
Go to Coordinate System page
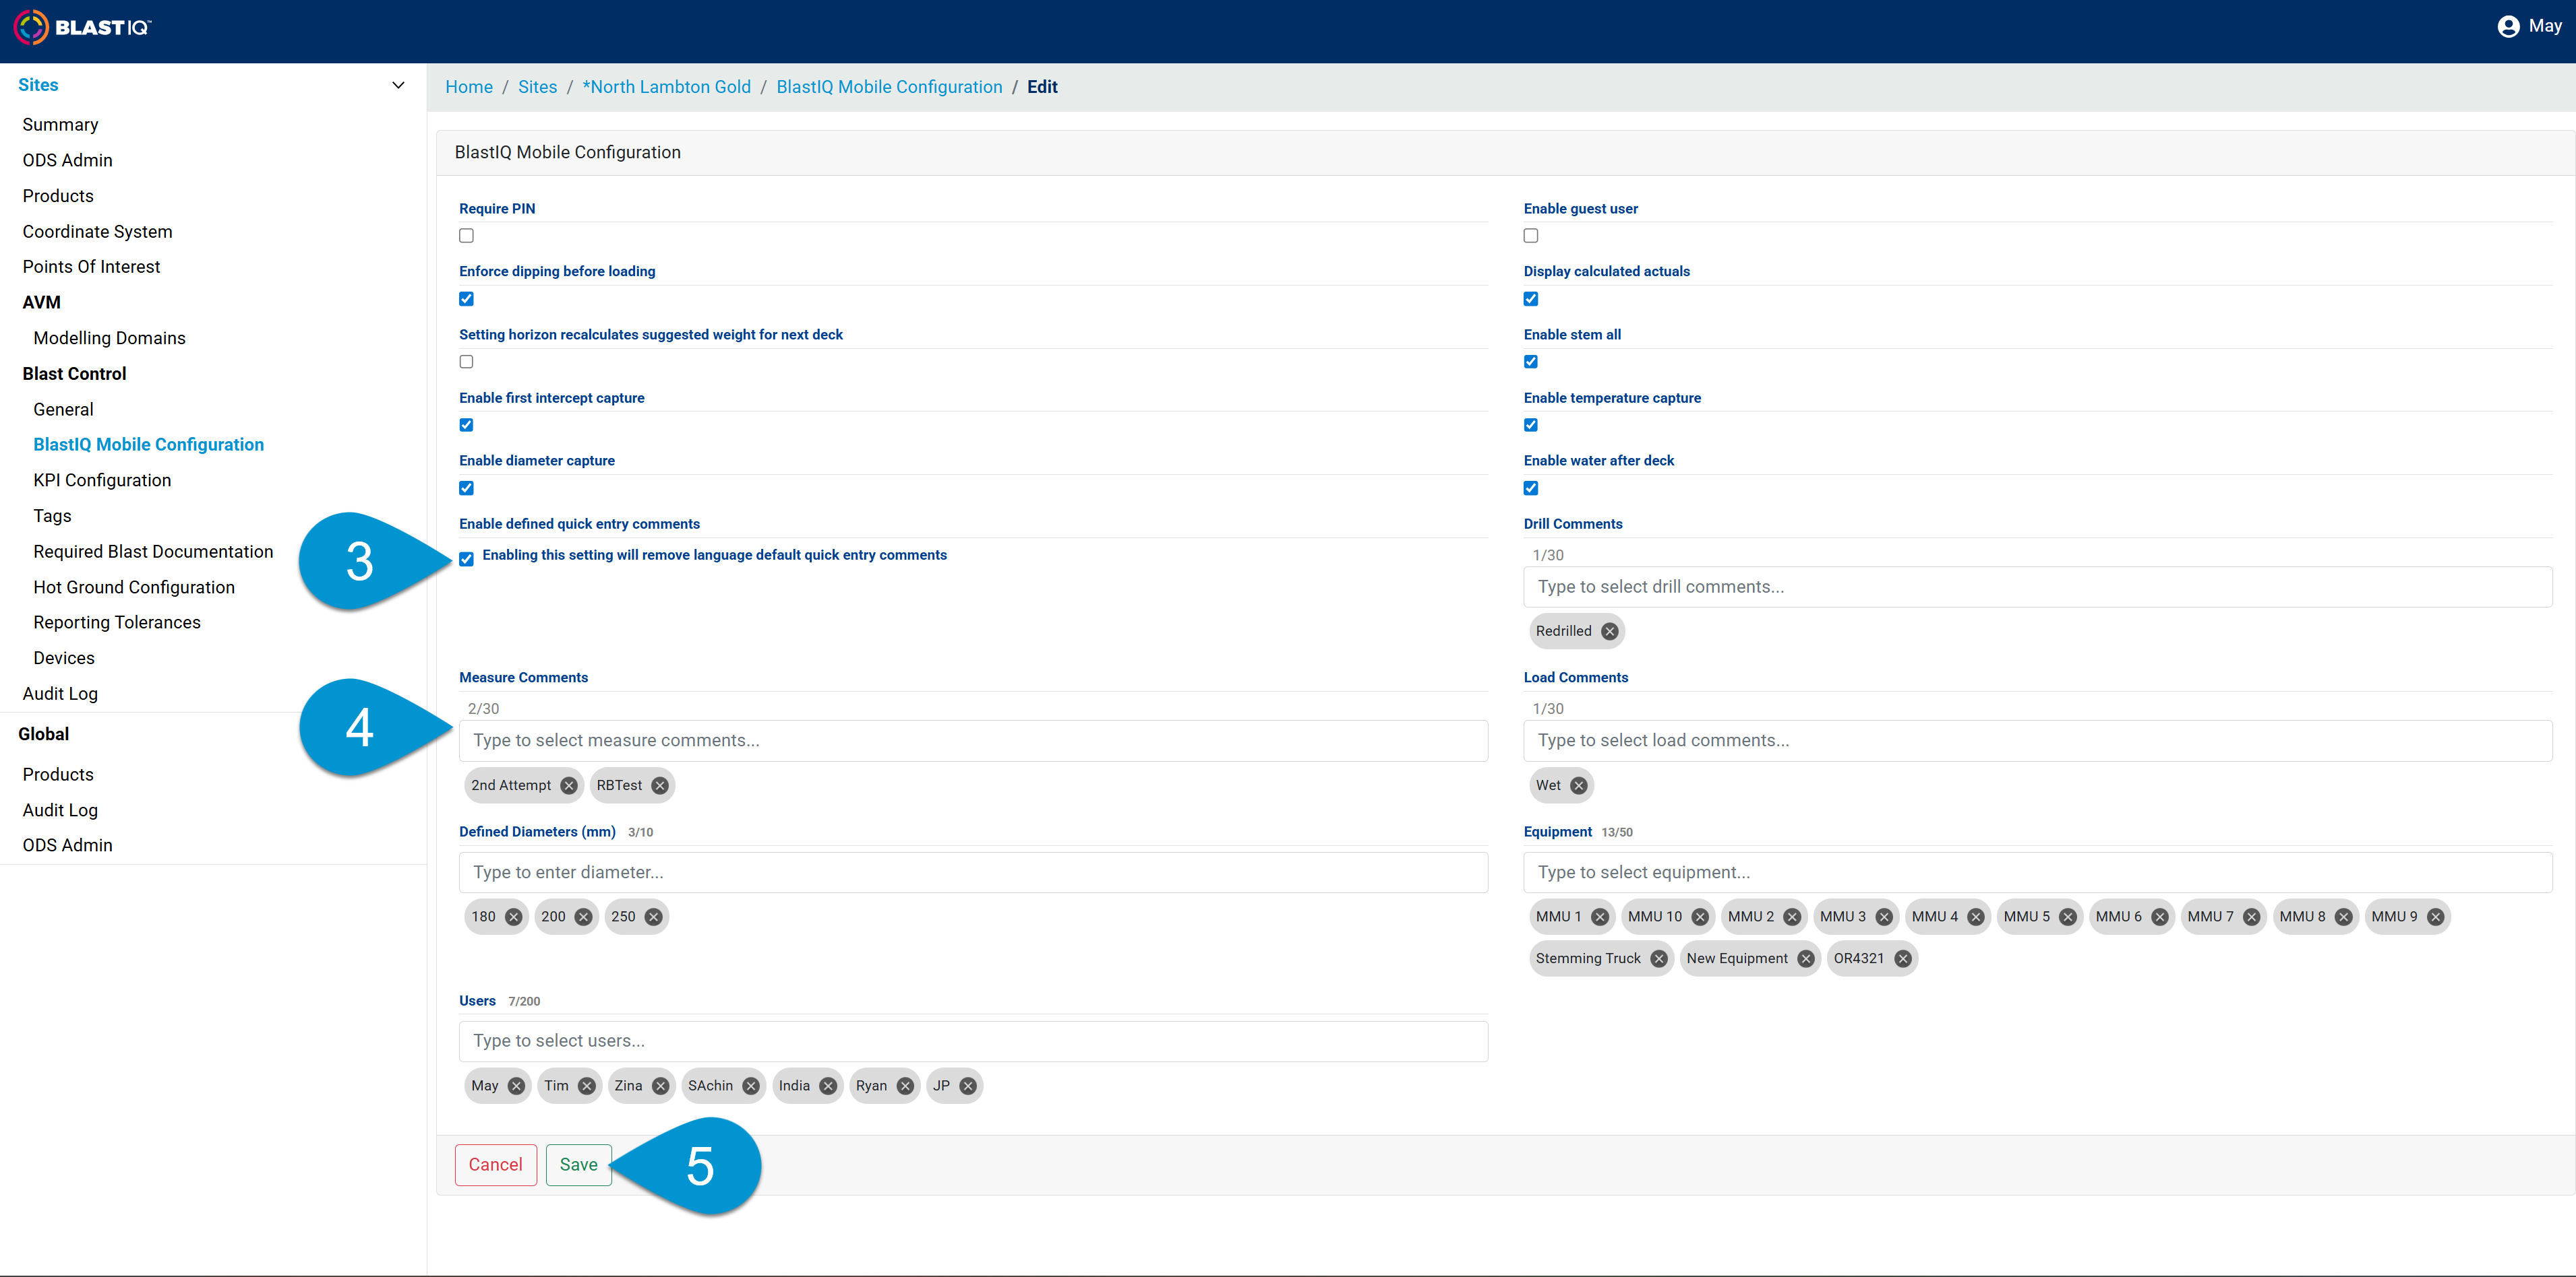pos(97,232)
